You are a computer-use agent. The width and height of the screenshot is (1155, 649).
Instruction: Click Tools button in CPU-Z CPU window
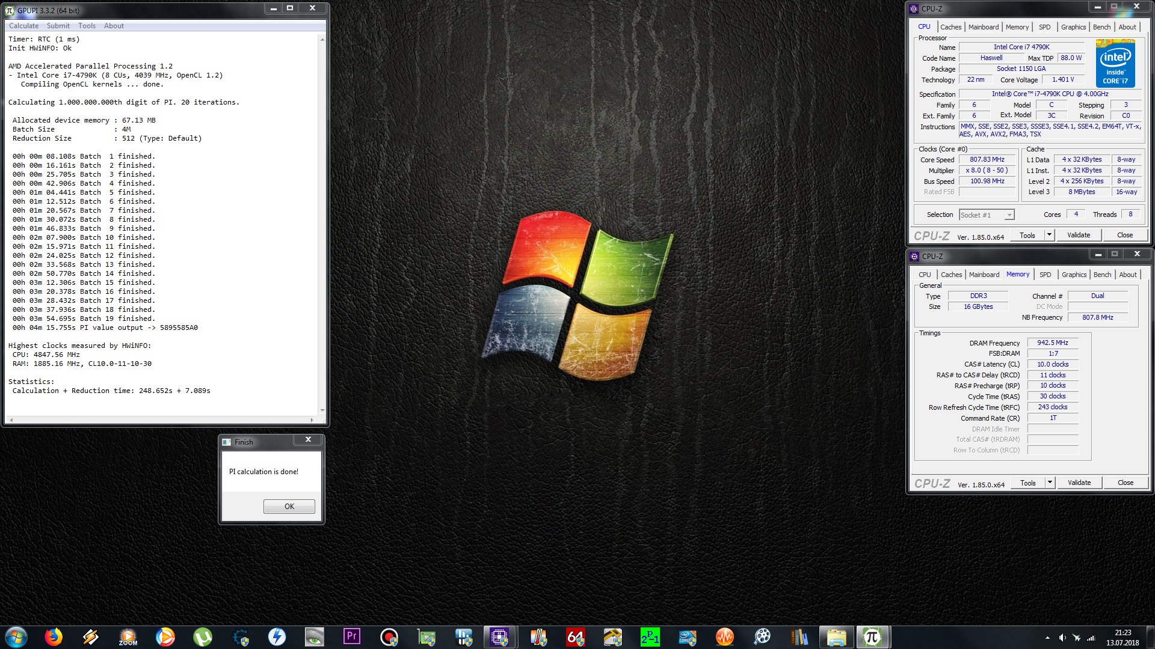click(1027, 235)
